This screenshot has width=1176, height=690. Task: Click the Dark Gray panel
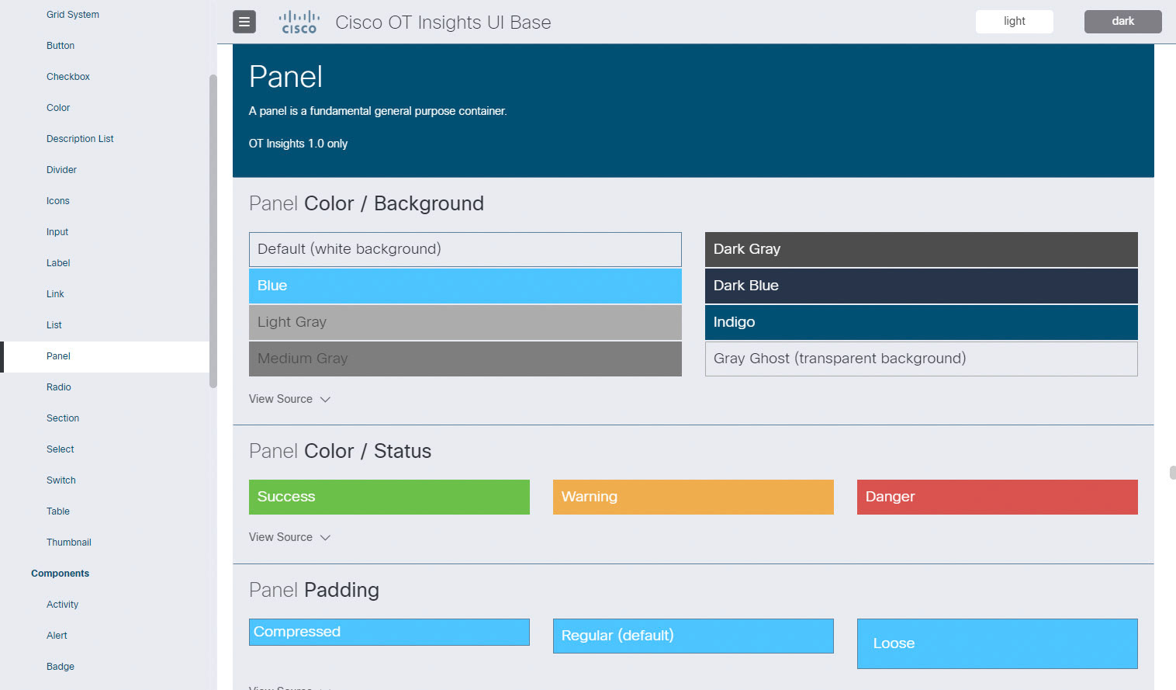922,249
